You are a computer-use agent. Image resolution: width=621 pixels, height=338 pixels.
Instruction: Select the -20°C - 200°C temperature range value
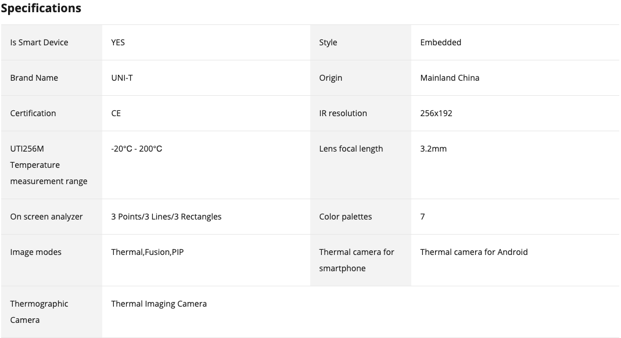click(137, 149)
